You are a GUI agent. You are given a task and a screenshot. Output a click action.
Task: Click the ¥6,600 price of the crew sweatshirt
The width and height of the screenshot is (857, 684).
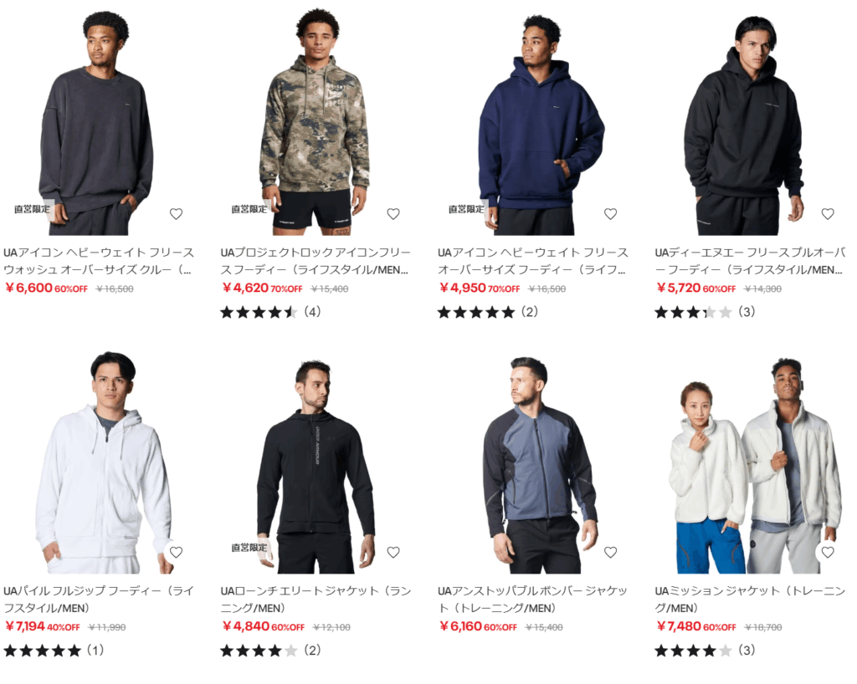coord(29,288)
